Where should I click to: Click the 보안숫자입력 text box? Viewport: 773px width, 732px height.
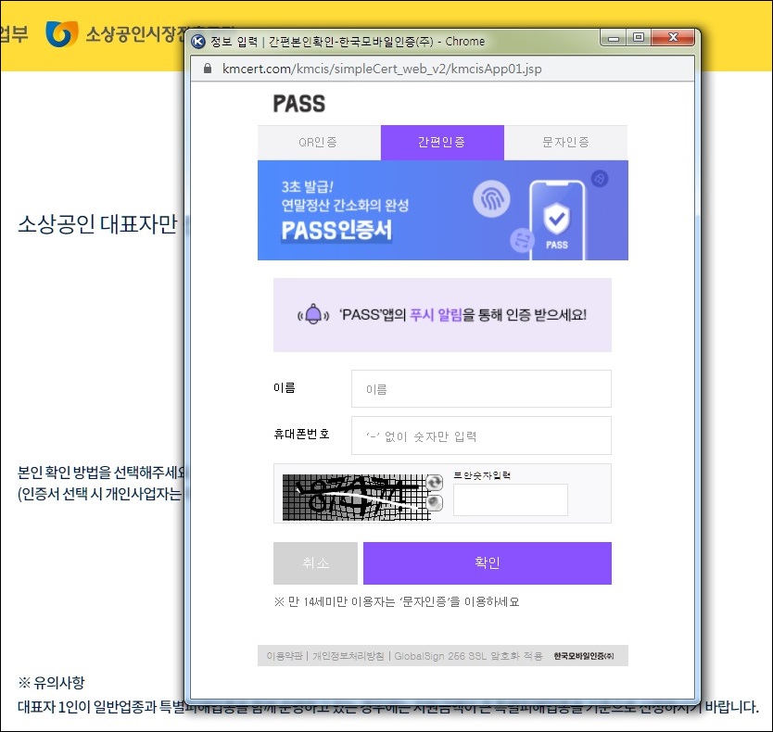coord(511,499)
